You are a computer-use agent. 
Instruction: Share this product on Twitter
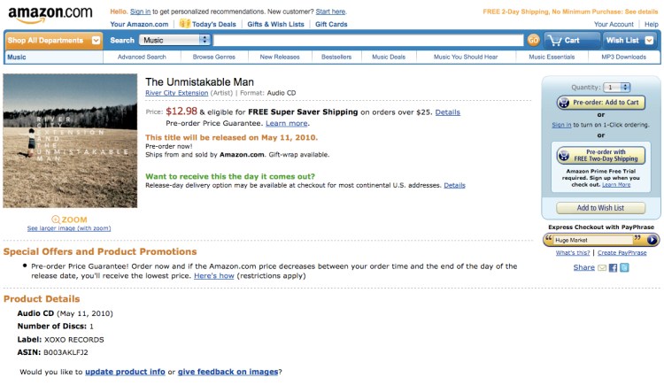624,267
